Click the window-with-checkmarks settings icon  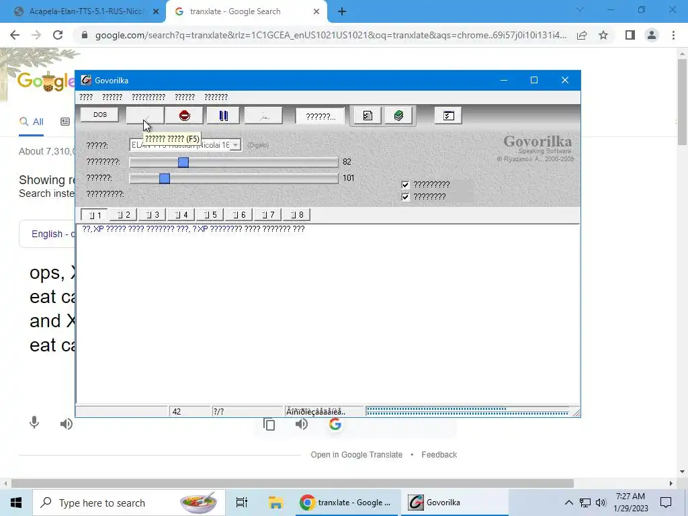[x=448, y=116]
